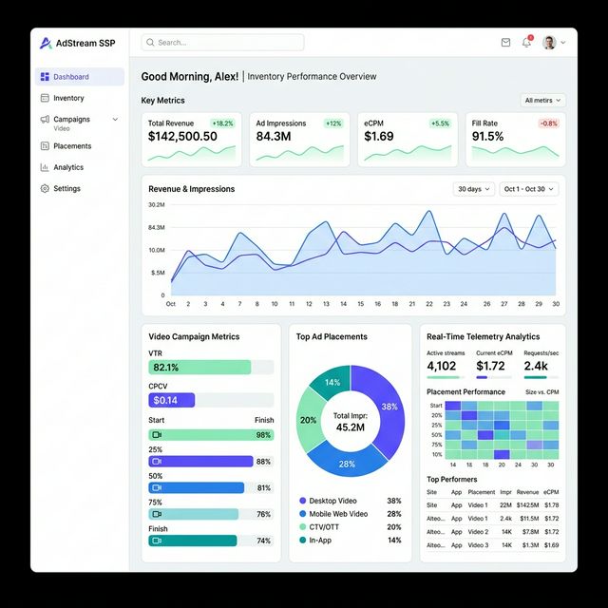Click the user avatar picture
Screen dimensions: 608x608
click(549, 43)
